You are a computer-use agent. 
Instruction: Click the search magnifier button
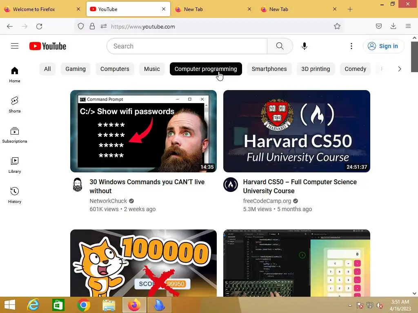click(x=280, y=46)
